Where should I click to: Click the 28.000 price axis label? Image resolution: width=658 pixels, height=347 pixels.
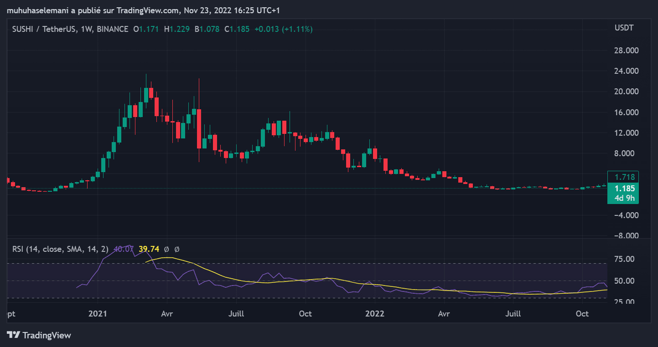coord(626,51)
